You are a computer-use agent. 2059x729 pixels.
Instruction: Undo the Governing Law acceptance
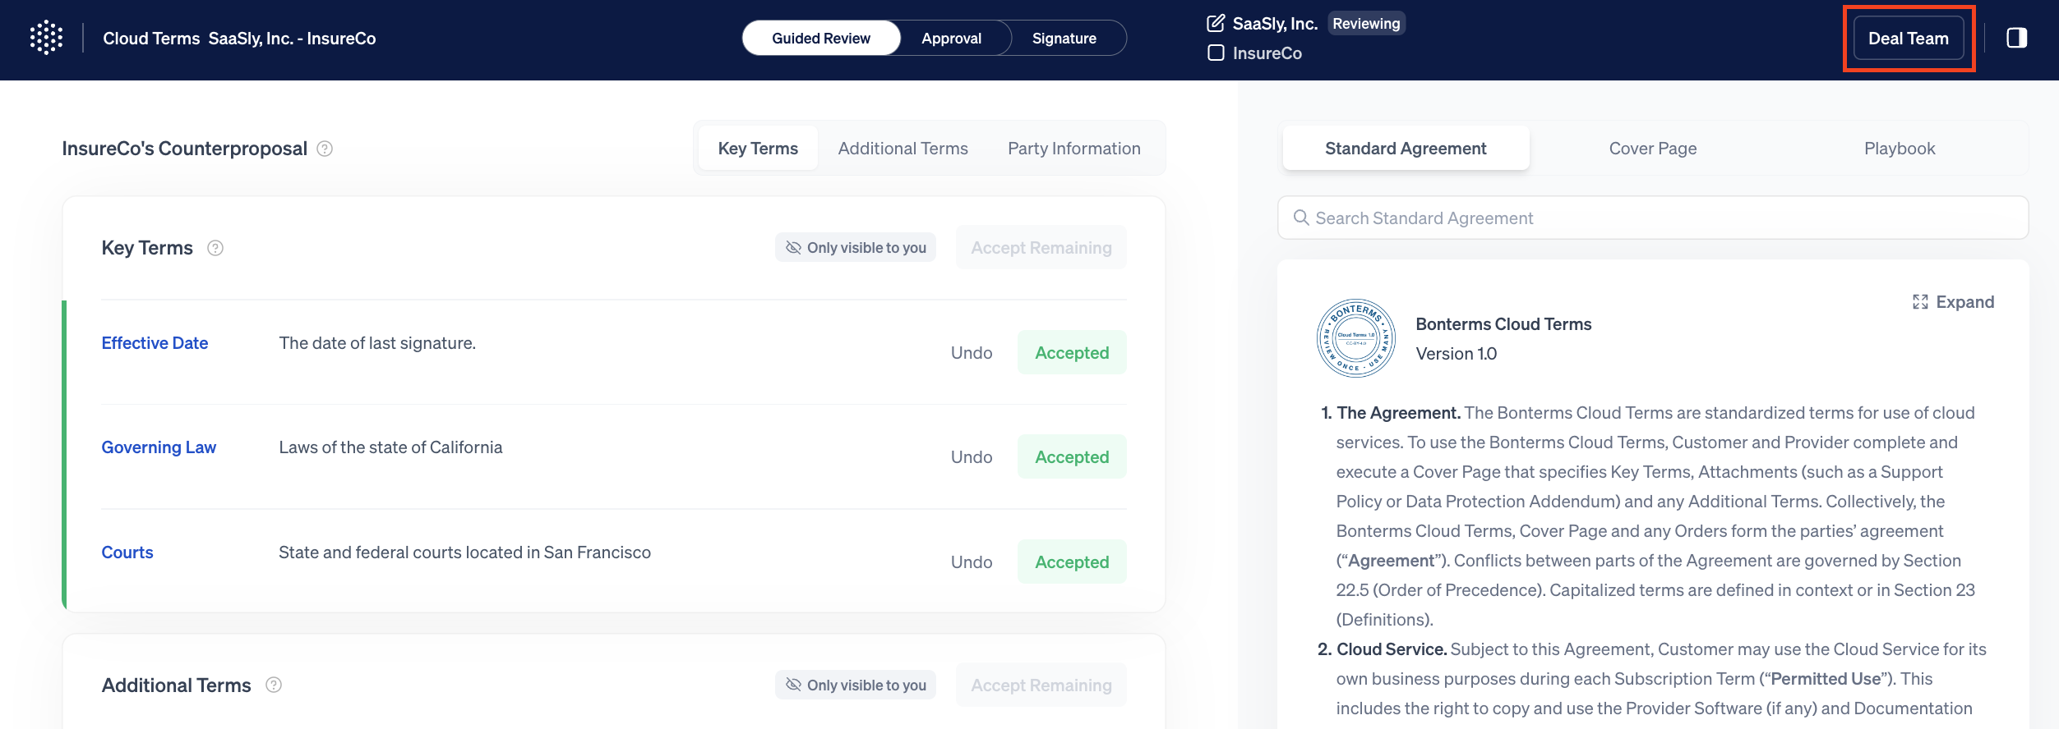coord(972,456)
